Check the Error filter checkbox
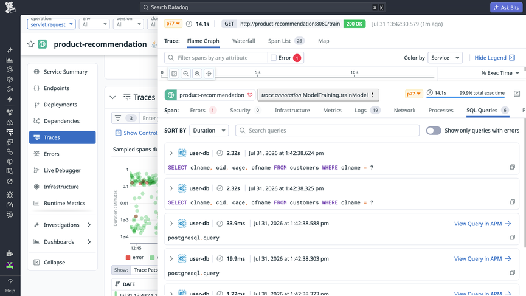 [274, 58]
